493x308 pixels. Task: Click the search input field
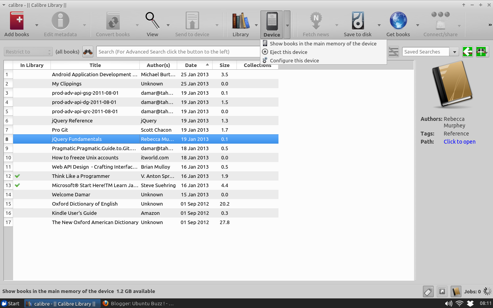[x=179, y=52]
